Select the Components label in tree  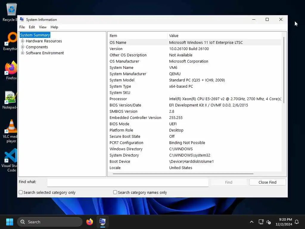click(x=37, y=47)
